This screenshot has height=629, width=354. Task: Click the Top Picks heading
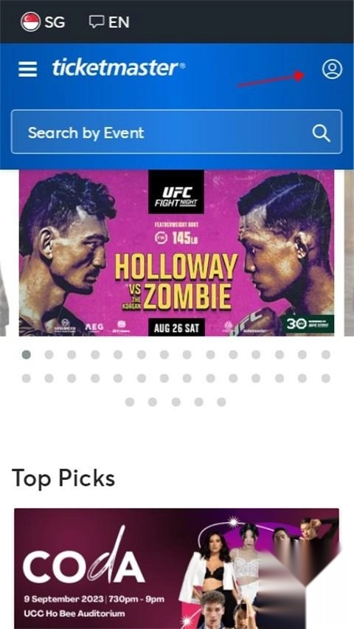pyautogui.click(x=63, y=478)
